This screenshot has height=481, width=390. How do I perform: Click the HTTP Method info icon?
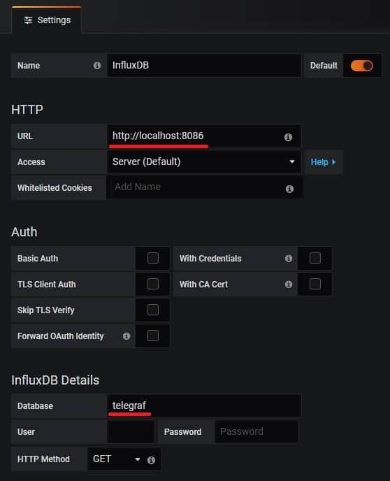click(151, 460)
